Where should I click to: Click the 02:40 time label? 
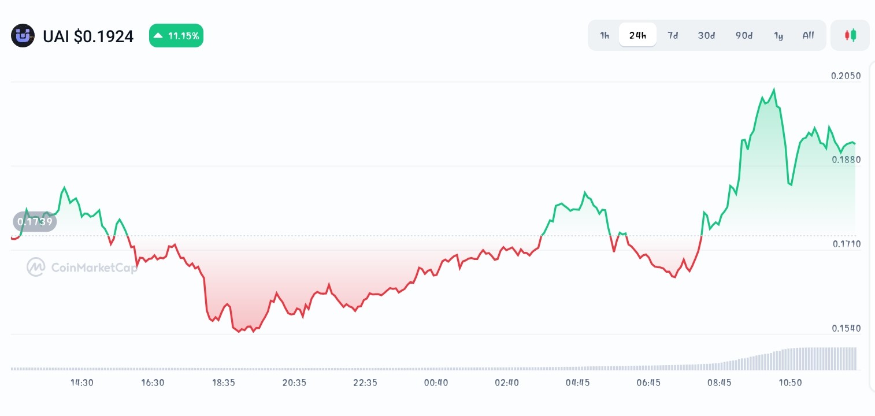[507, 382]
